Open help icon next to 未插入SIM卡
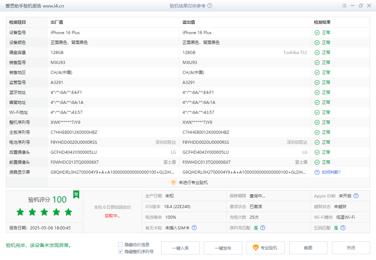This screenshot has width=376, height=260. pos(194,228)
